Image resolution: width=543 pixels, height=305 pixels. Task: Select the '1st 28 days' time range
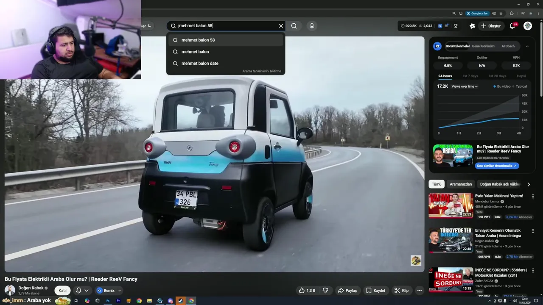pos(497,76)
